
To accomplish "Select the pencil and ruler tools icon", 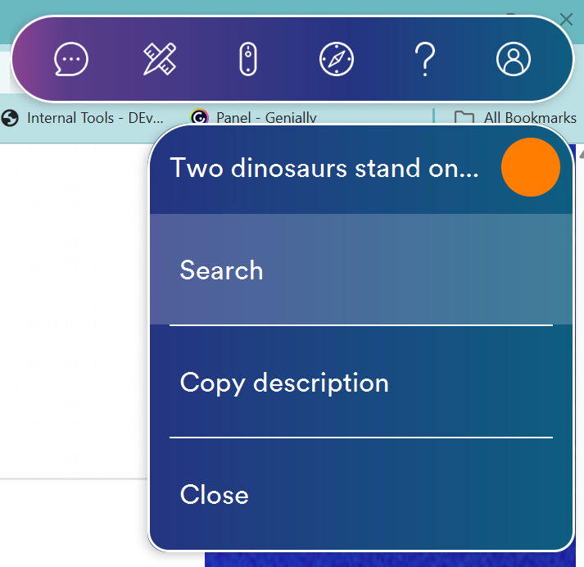I will point(160,59).
